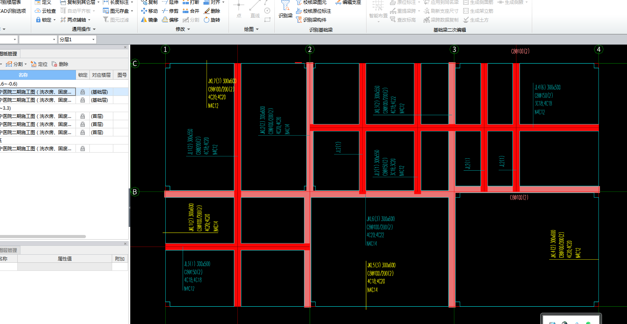The image size is (627, 324).
Task: Open the empty combo box left of 分层1
Action: click(38, 39)
